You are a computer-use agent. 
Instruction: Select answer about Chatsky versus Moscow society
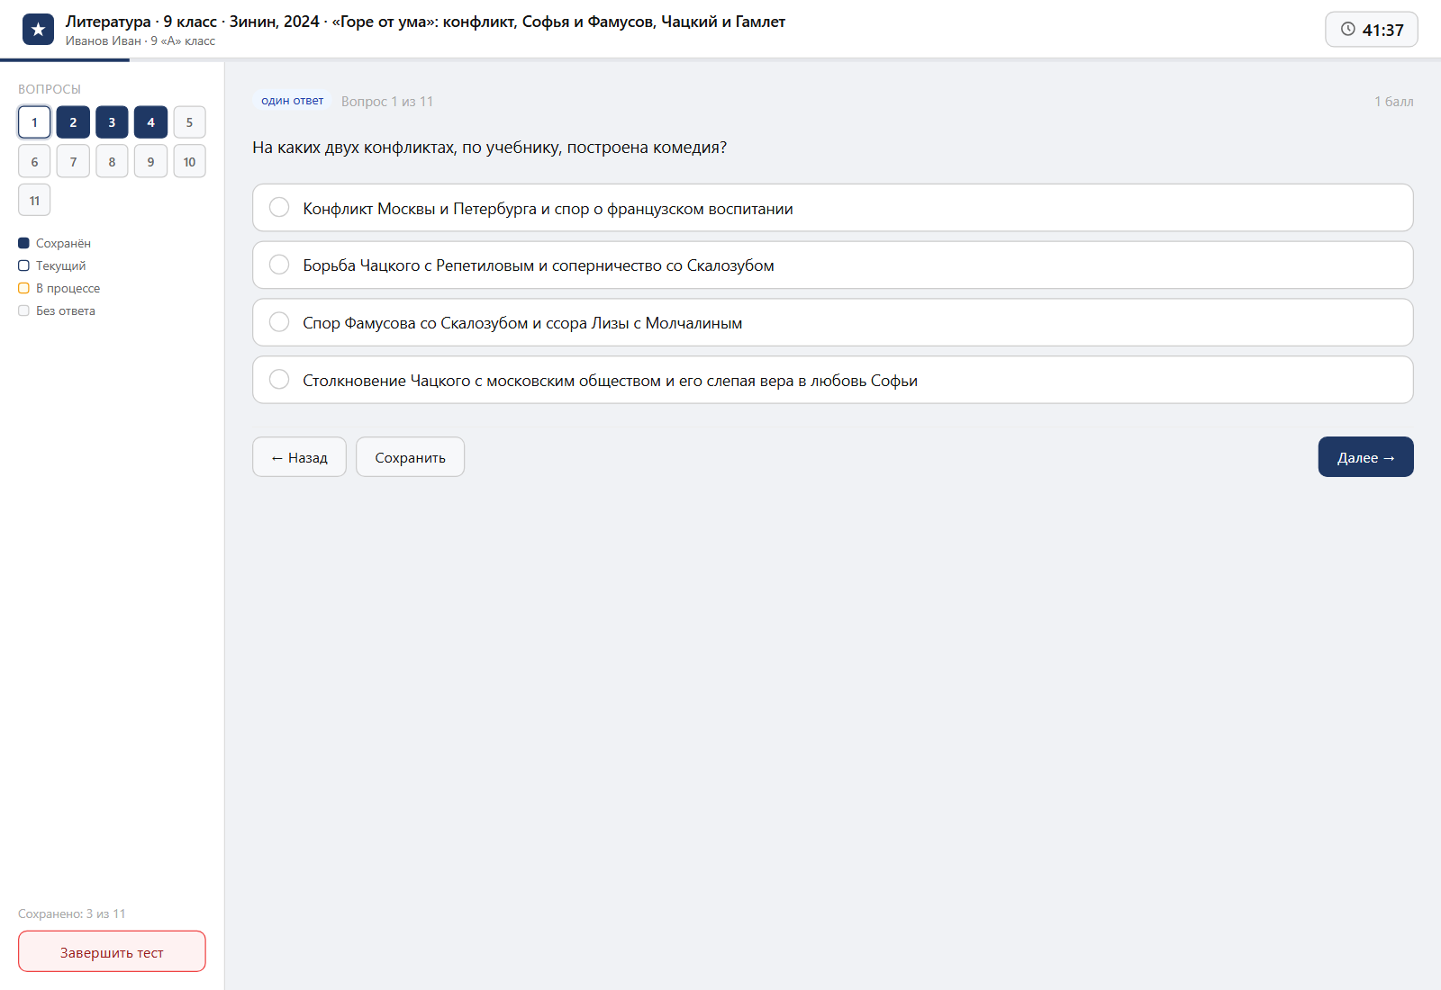click(x=832, y=380)
